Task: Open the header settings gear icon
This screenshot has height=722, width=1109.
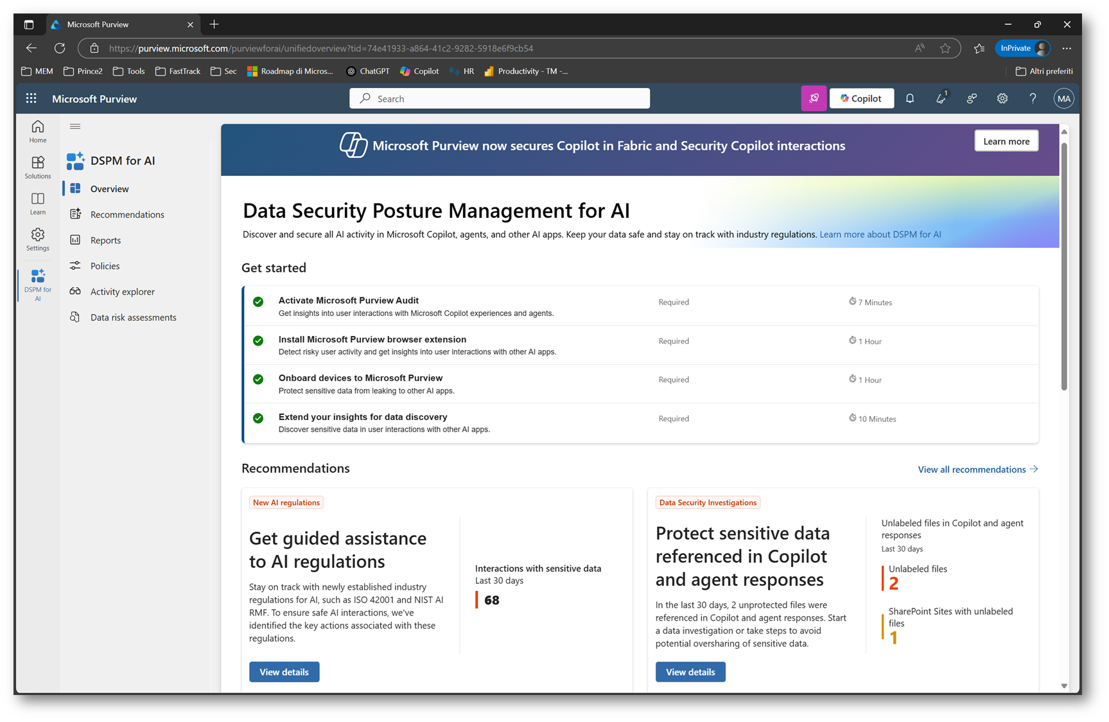Action: tap(1002, 98)
